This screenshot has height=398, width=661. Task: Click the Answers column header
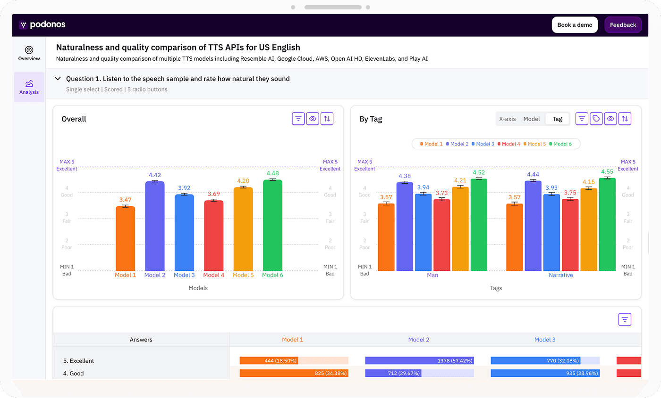coord(141,340)
